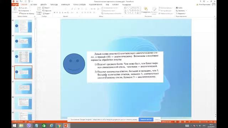Select slide 48 thumbnail
The image size is (228, 128).
23,103
